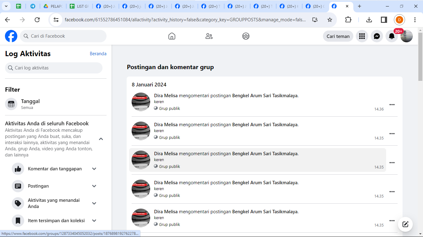Close the active Facebook tab
423x237 pixels.
[347, 6]
